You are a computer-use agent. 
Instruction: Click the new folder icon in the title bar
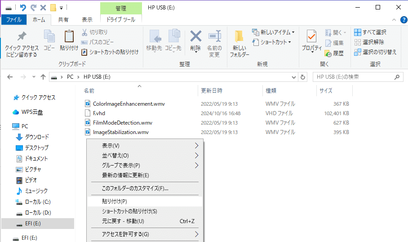pos(53,8)
